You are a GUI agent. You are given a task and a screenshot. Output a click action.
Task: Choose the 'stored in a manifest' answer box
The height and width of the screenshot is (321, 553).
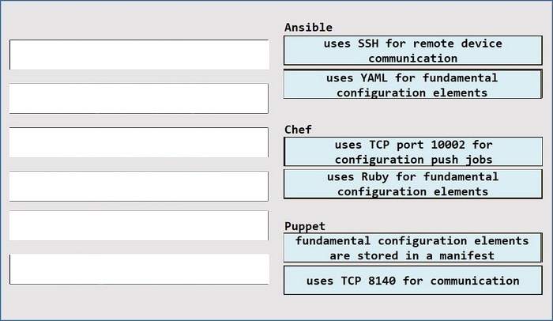pos(413,247)
